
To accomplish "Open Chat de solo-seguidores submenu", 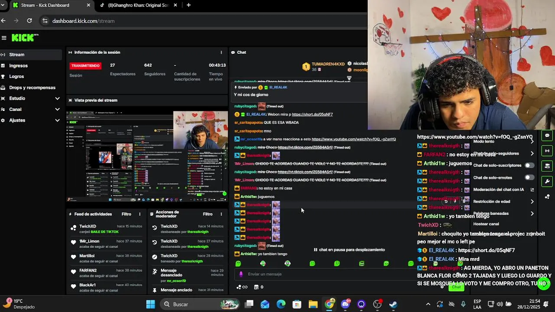I will pos(503,153).
